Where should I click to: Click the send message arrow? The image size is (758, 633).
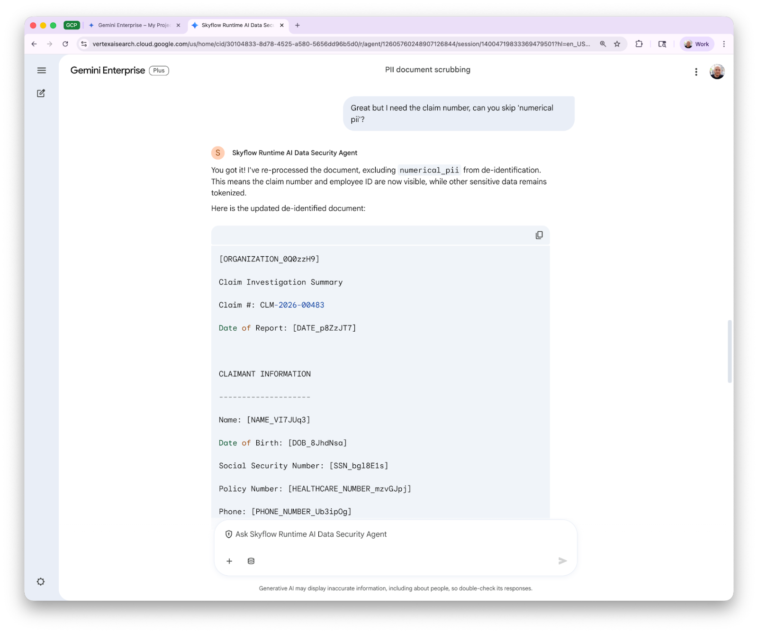pos(562,561)
